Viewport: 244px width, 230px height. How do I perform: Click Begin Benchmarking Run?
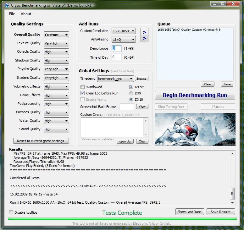tap(195, 95)
